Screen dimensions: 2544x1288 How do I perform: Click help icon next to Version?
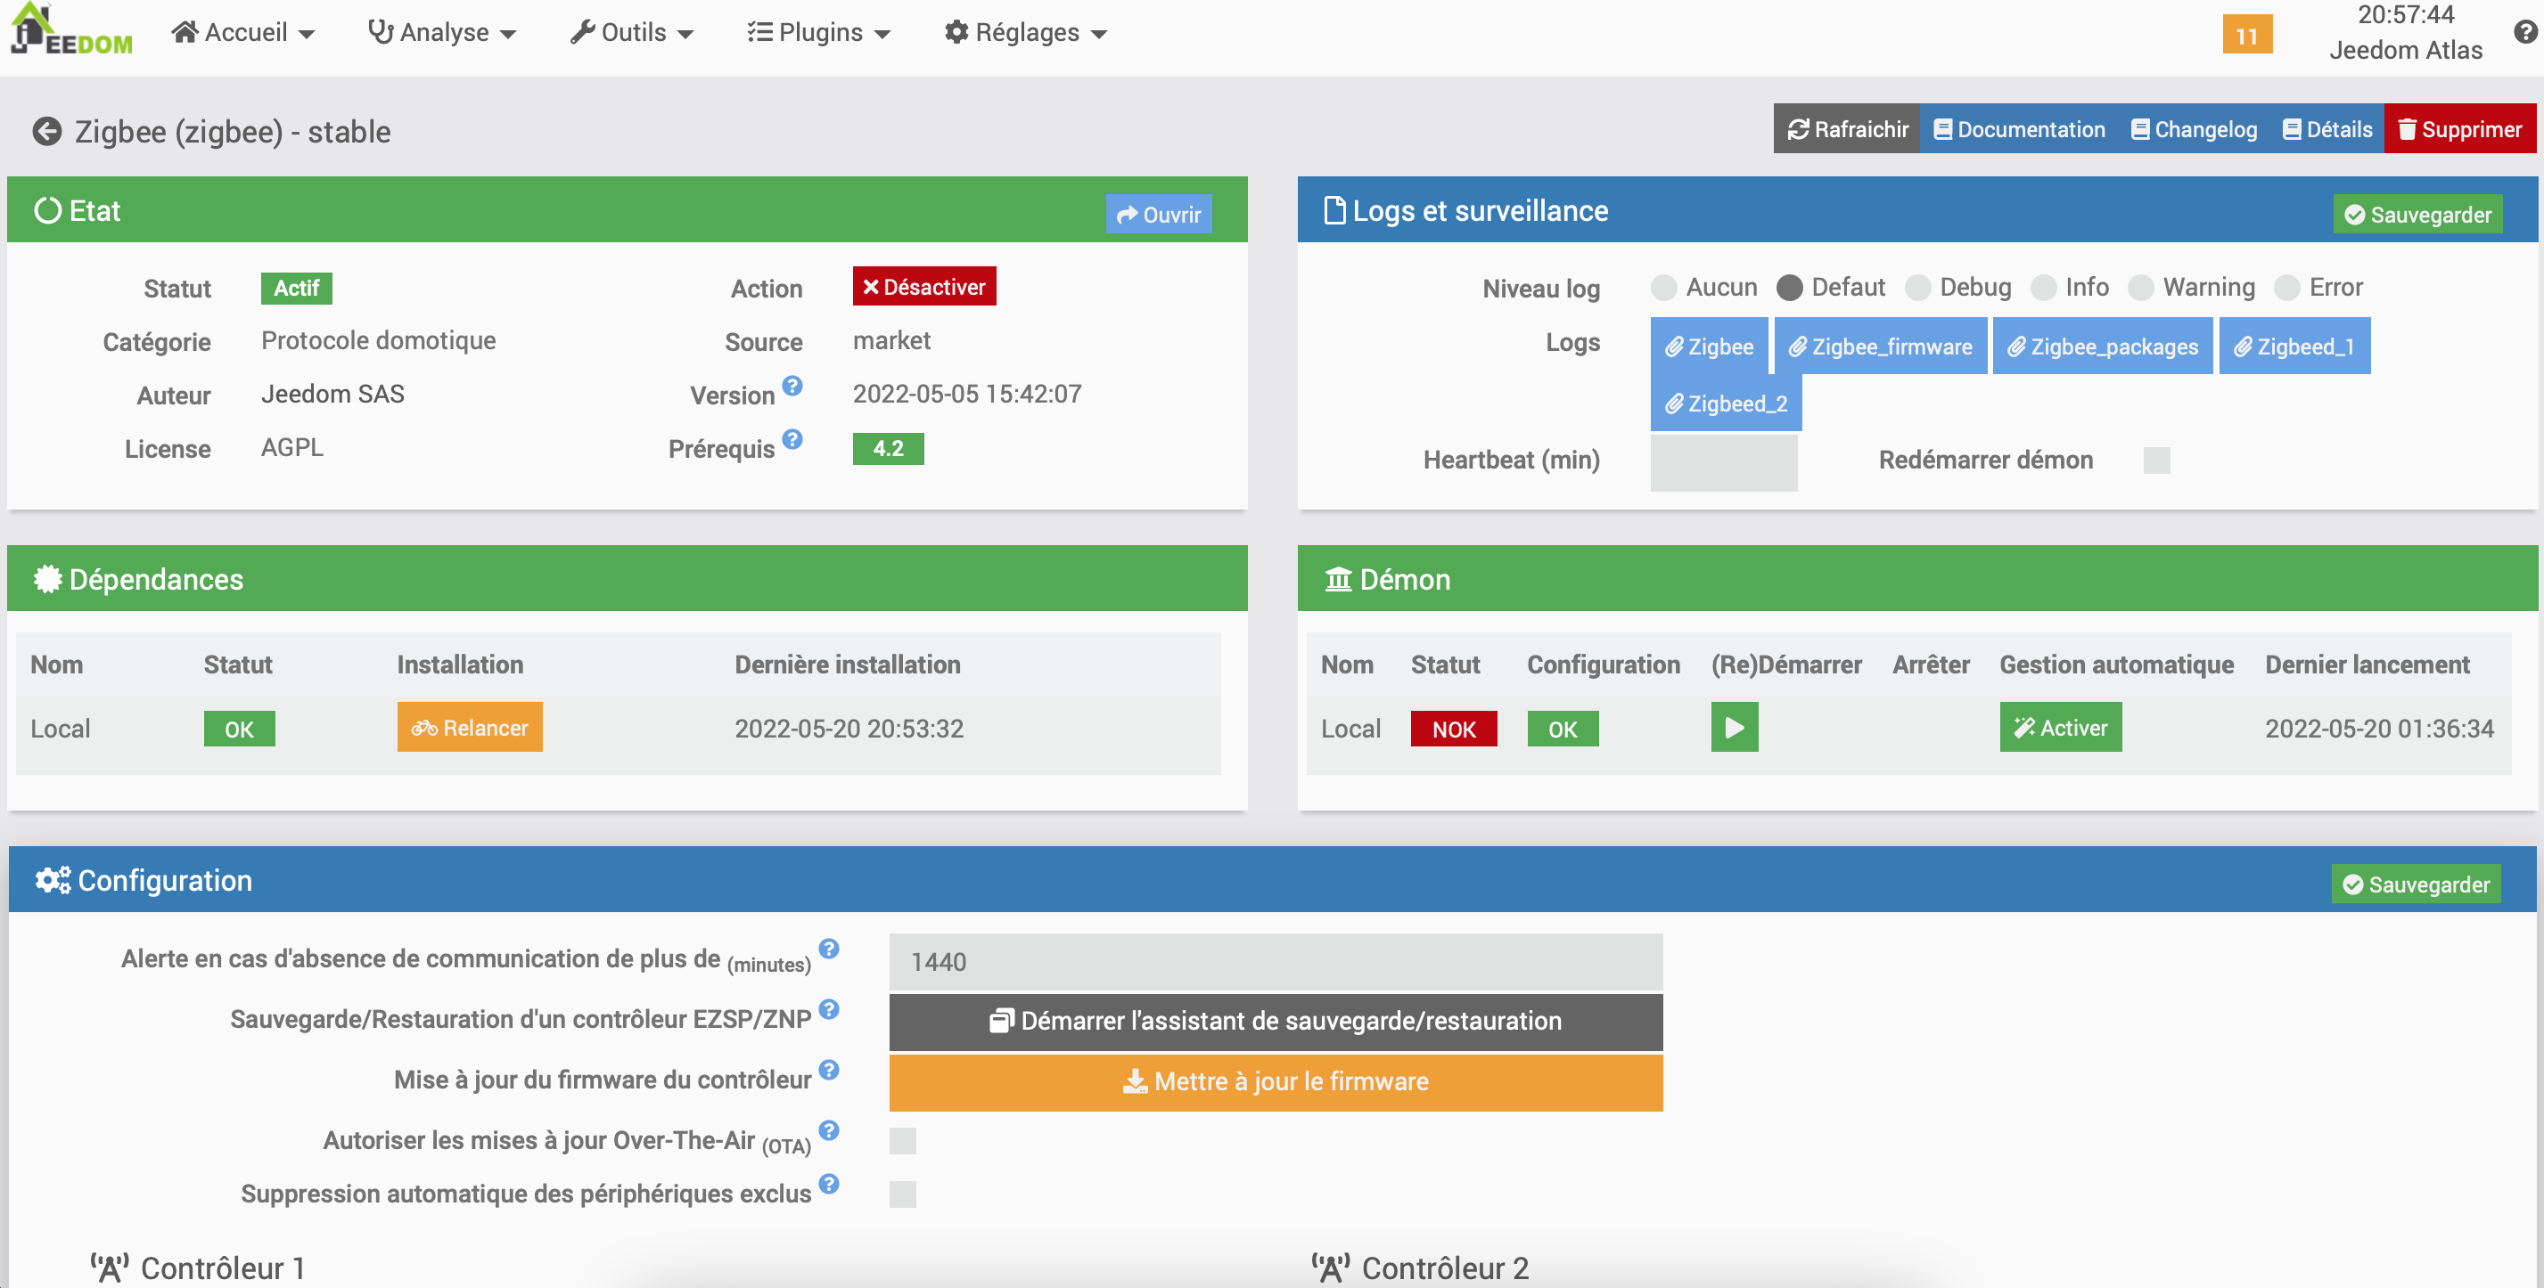(x=792, y=385)
